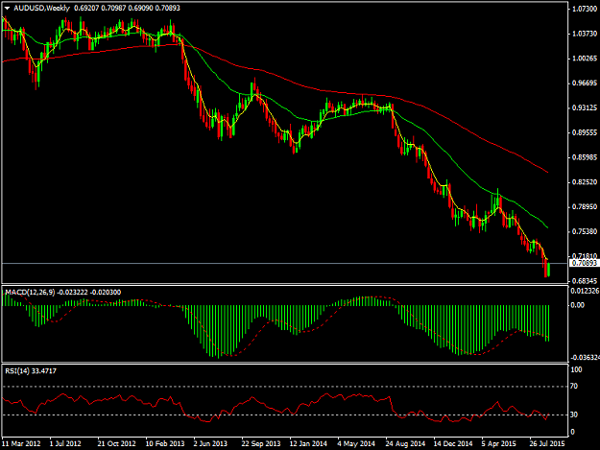This screenshot has width=600, height=450.
Task: Open the chart menu triangle beside AUDUSD
Action: [x=7, y=8]
